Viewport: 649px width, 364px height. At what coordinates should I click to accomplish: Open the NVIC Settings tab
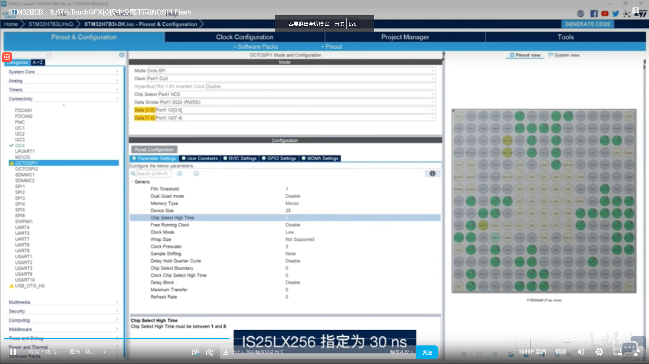(x=240, y=158)
